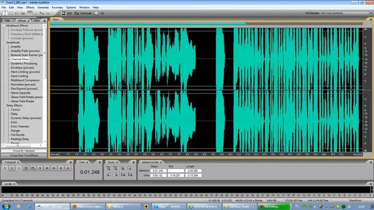Open the Generate menu
Image resolution: width=374 pixels, height=210 pixels.
click(43, 8)
